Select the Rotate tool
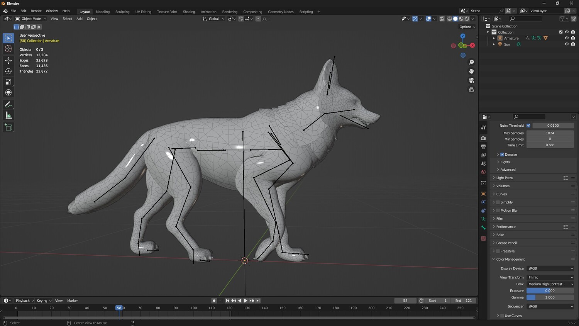Screen dimensions: 579x326 [x=8, y=71]
